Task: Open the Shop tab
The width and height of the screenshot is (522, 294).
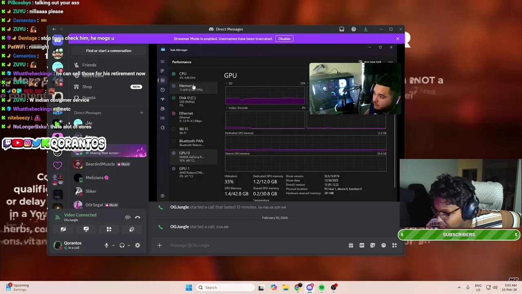Action: [x=108, y=87]
